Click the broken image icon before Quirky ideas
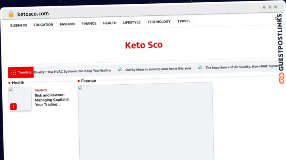 [x=120, y=69]
